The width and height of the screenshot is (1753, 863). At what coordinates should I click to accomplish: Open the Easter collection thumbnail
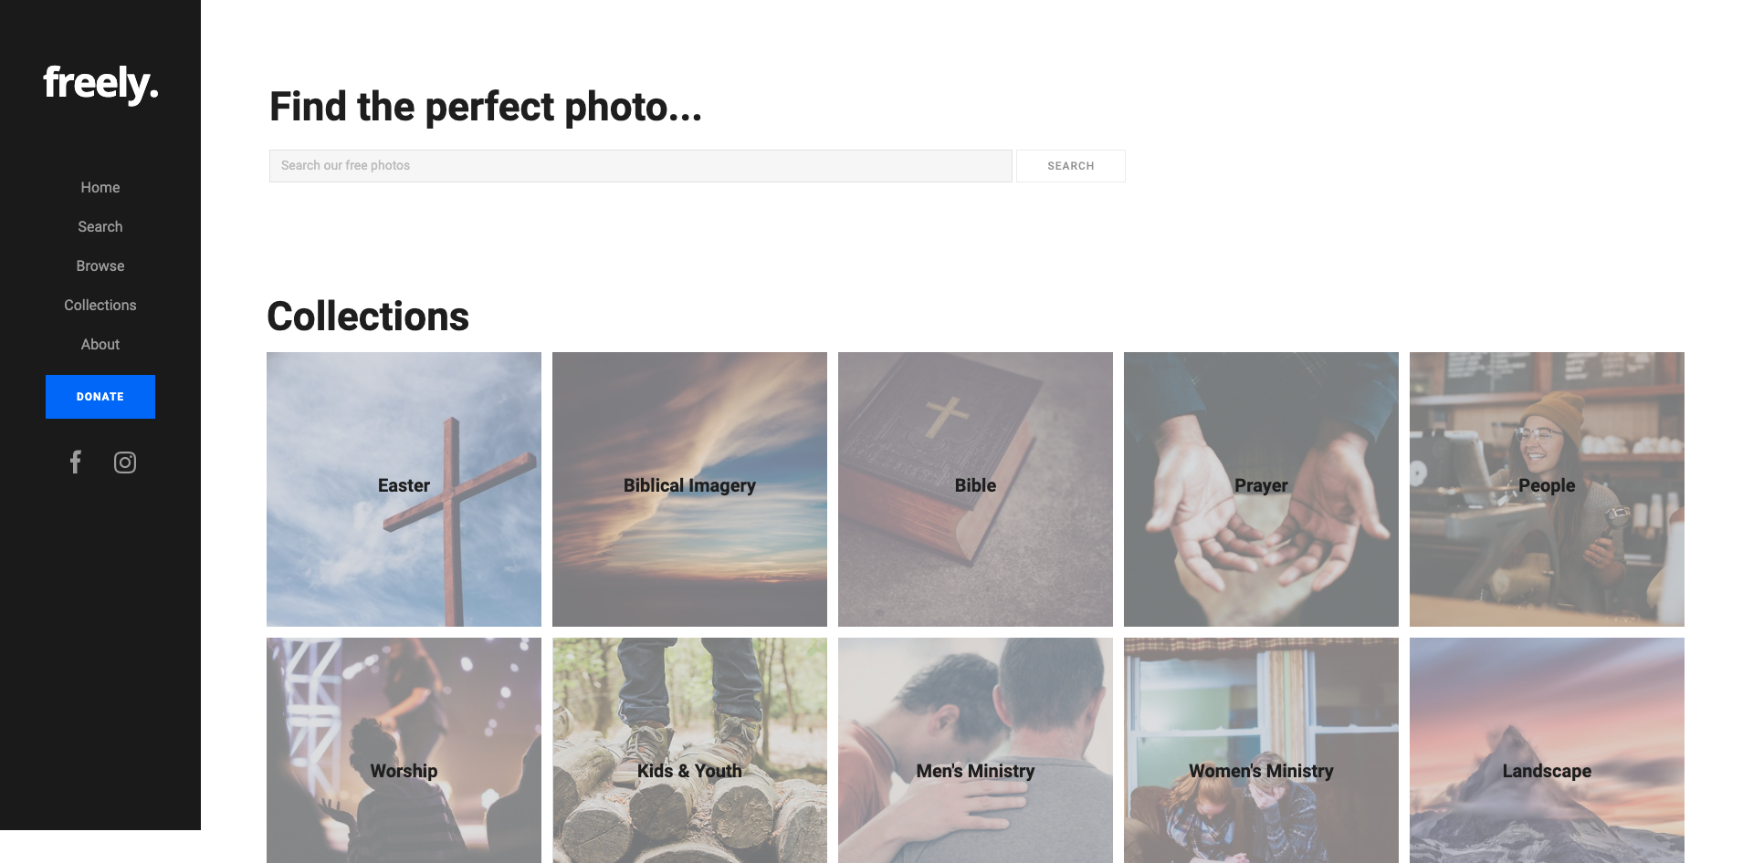pyautogui.click(x=404, y=489)
